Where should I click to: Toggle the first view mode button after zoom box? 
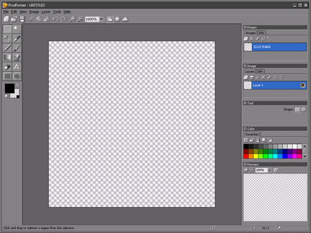point(110,19)
